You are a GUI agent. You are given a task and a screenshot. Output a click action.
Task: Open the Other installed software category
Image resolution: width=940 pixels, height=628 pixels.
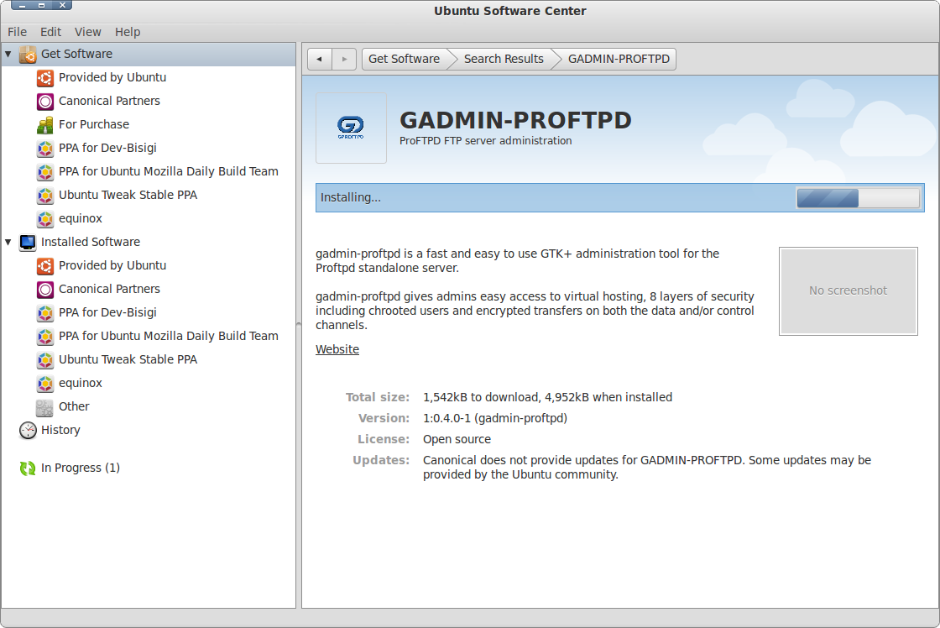click(x=75, y=406)
